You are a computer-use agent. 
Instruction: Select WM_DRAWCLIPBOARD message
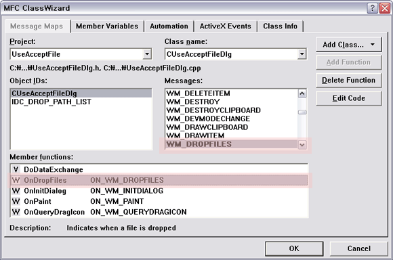232,127
